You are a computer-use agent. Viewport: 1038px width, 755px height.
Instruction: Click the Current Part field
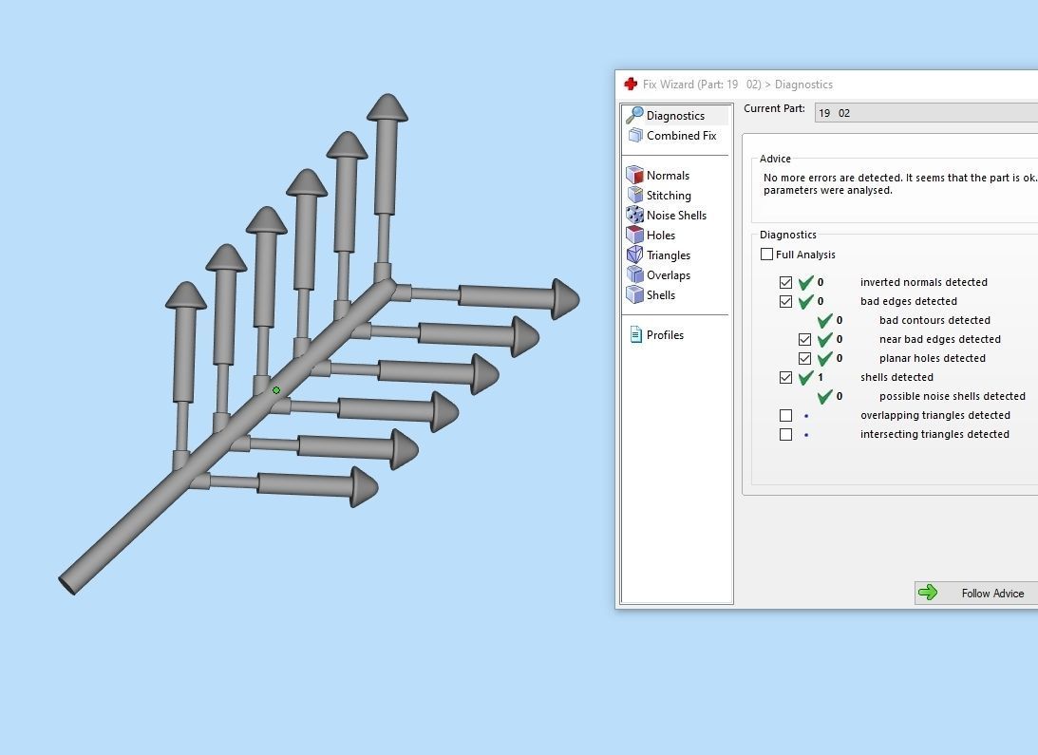926,113
